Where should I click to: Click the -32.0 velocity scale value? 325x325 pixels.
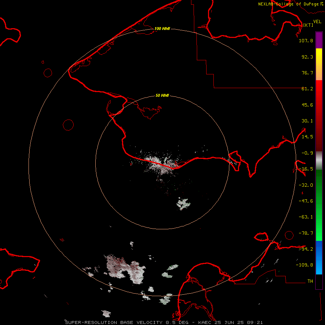[306, 185]
